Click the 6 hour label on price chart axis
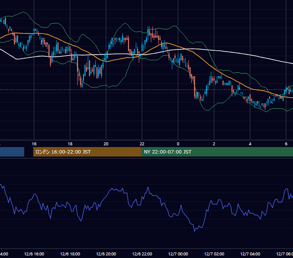The image size is (293, 258). [x=286, y=144]
